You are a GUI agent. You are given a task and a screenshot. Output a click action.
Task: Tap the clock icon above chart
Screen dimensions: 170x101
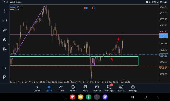pyautogui.click(x=94, y=8)
